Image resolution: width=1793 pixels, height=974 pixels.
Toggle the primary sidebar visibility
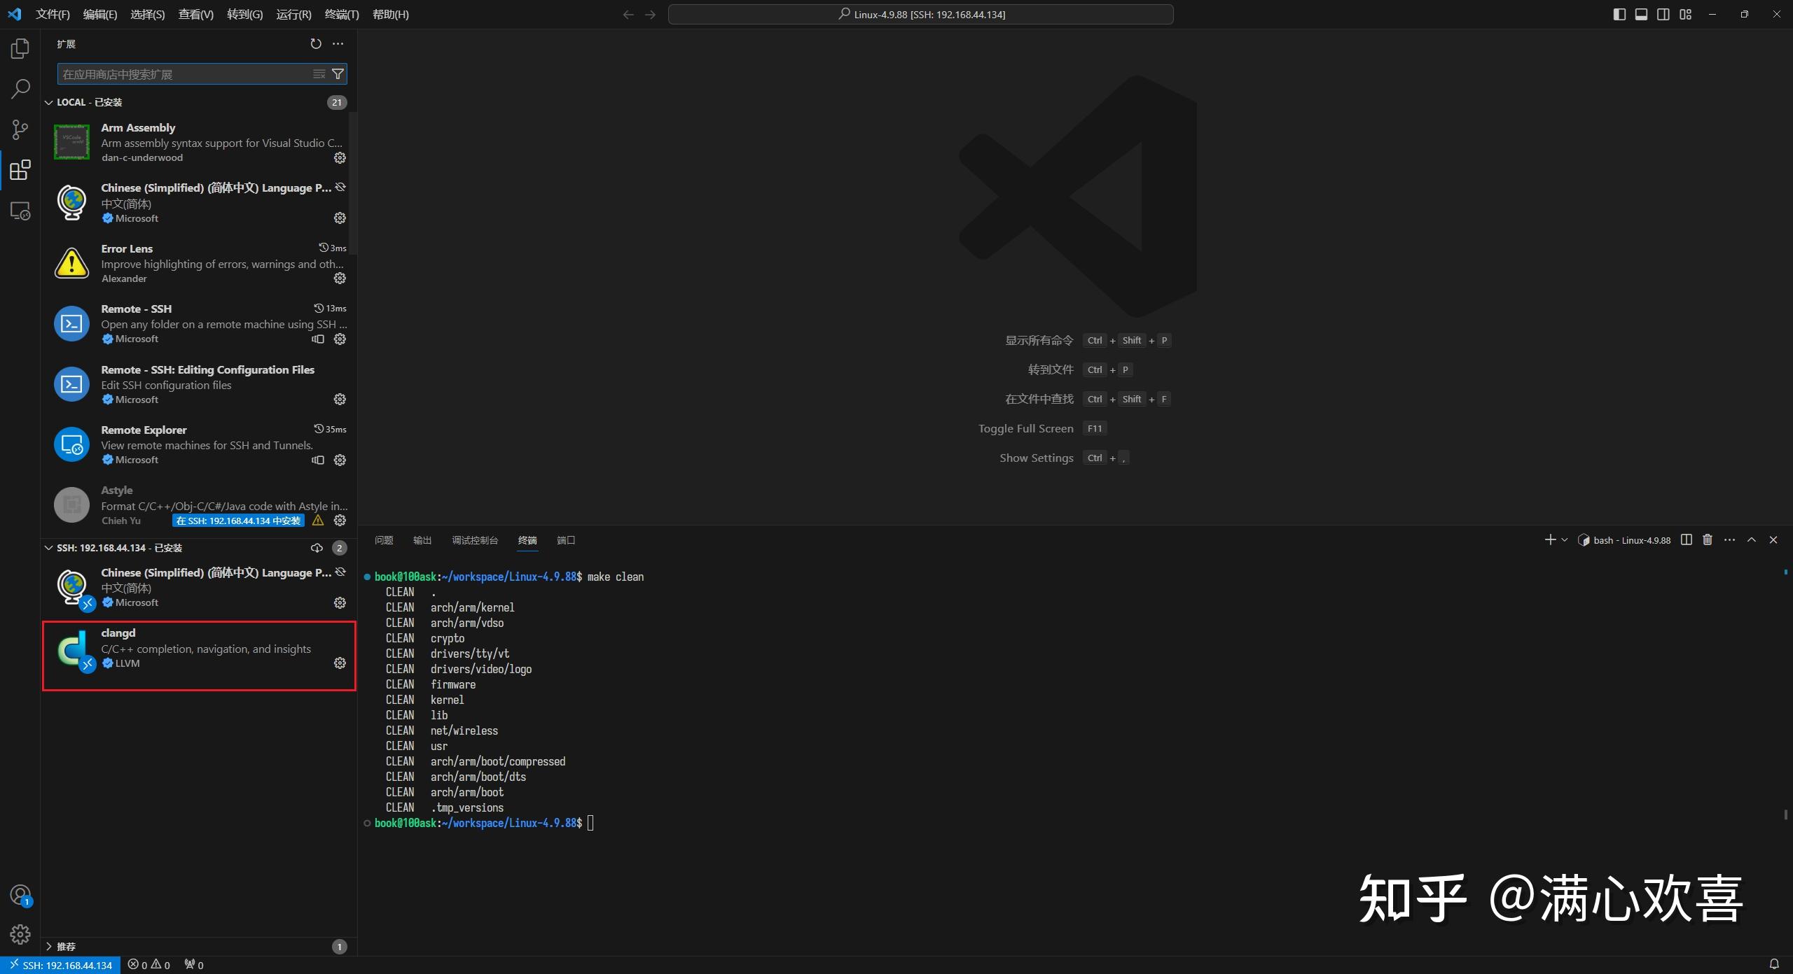pos(1619,14)
